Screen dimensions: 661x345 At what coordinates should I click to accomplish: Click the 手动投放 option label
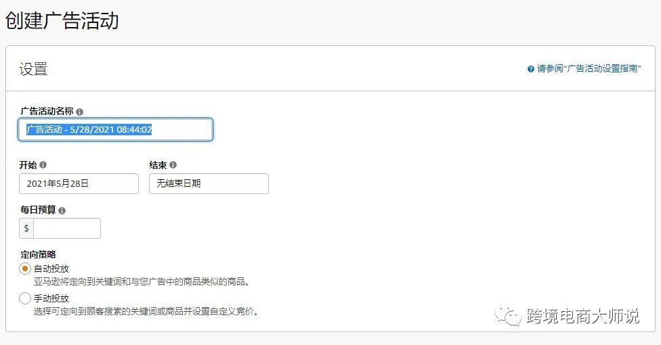coord(51,298)
